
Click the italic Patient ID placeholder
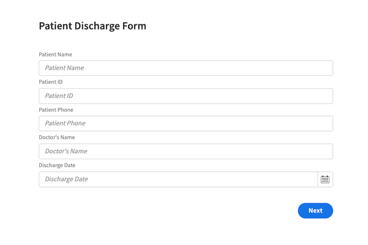click(x=59, y=96)
